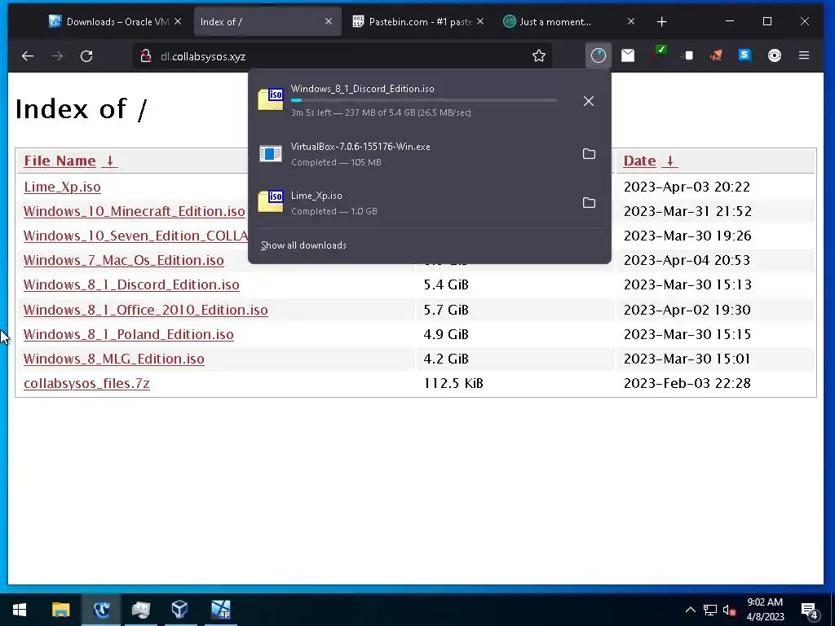The image size is (835, 626).
Task: Open the downloads progress toolbar button
Action: pos(598,55)
